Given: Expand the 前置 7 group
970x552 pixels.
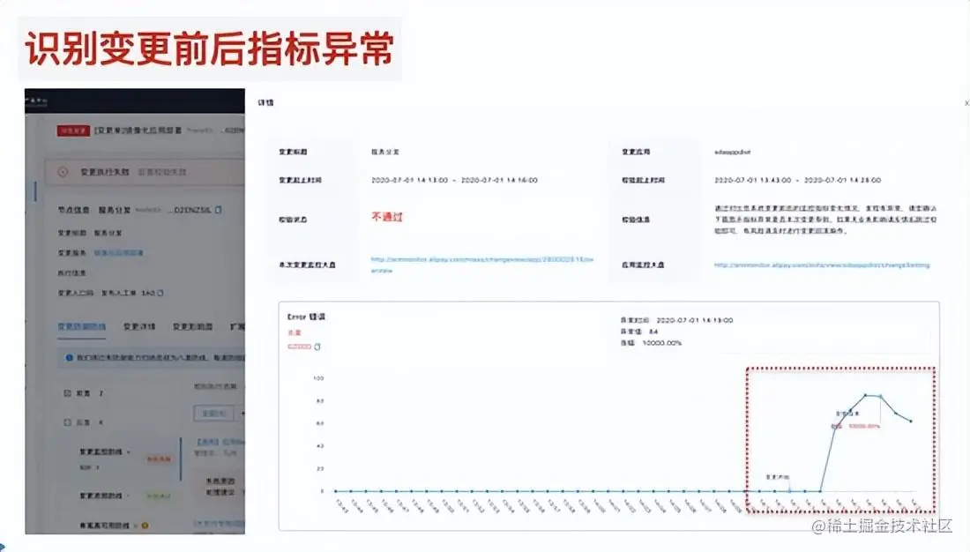Looking at the screenshot, I should click(67, 393).
